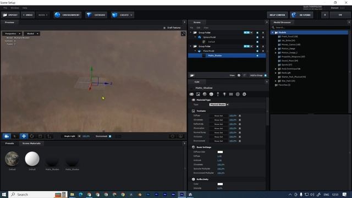Open the grid lines icon in Edit toolbar

pos(231,94)
